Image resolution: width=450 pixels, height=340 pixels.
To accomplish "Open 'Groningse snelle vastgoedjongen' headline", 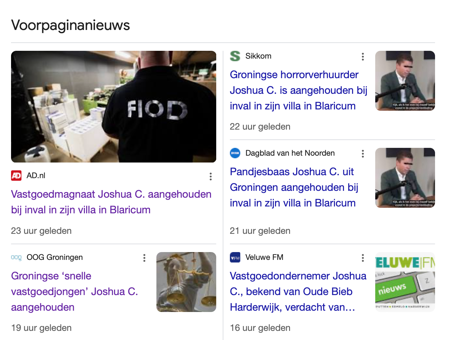I will (75, 291).
